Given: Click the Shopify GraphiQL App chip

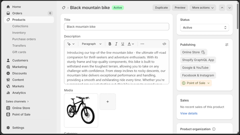Looking at the screenshot, I should point(198,60).
